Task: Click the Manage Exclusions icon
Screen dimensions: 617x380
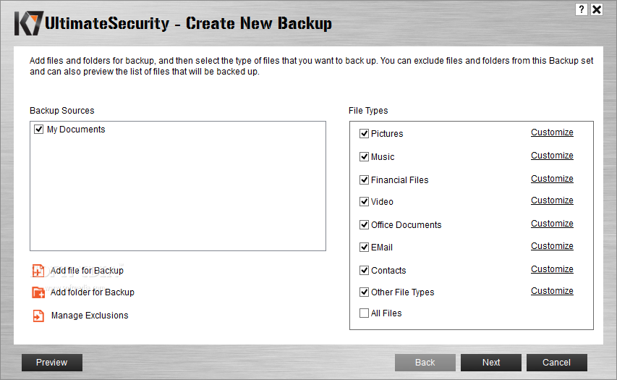Action: 38,316
